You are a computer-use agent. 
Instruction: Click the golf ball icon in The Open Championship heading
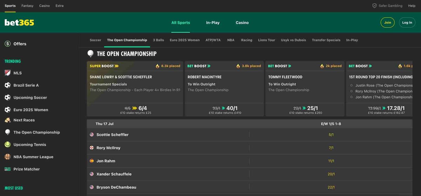91,53
